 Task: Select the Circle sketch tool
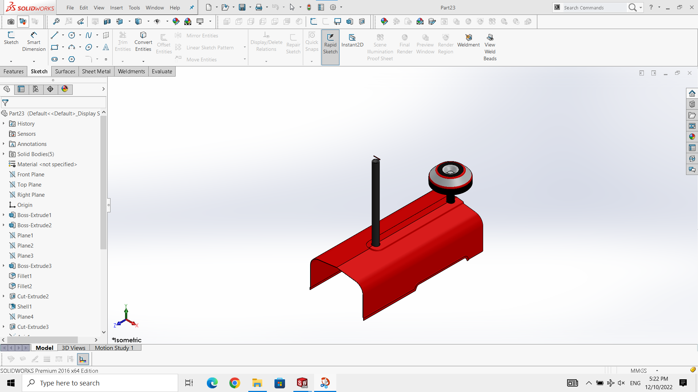pyautogui.click(x=72, y=35)
